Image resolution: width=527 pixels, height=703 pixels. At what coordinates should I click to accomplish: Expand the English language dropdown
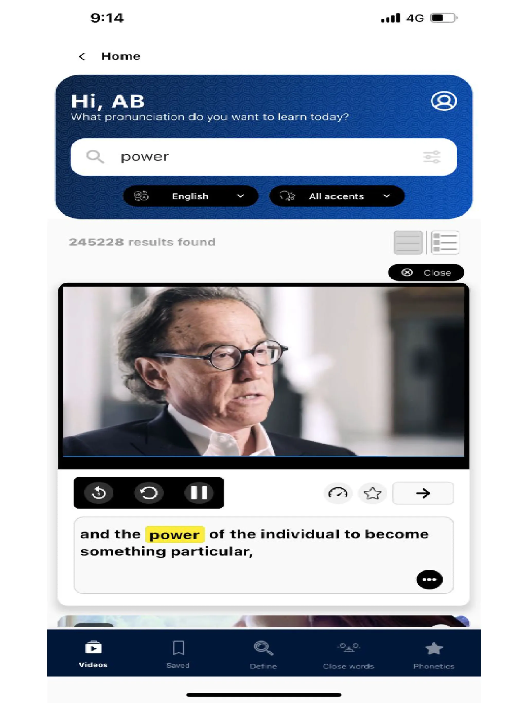pos(188,196)
